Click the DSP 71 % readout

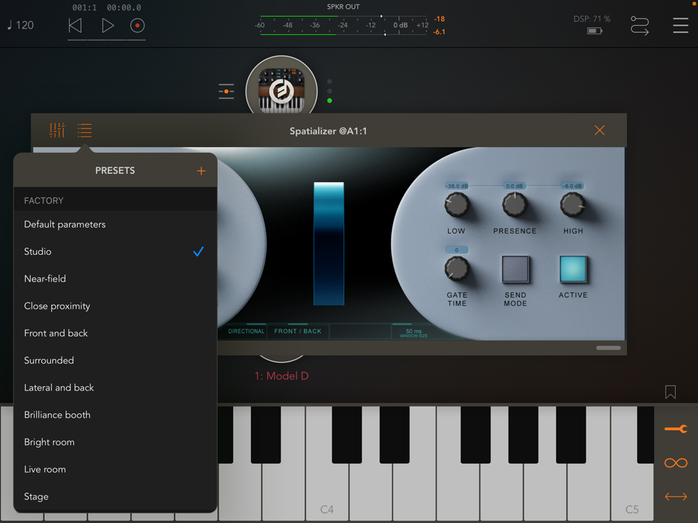coord(592,19)
